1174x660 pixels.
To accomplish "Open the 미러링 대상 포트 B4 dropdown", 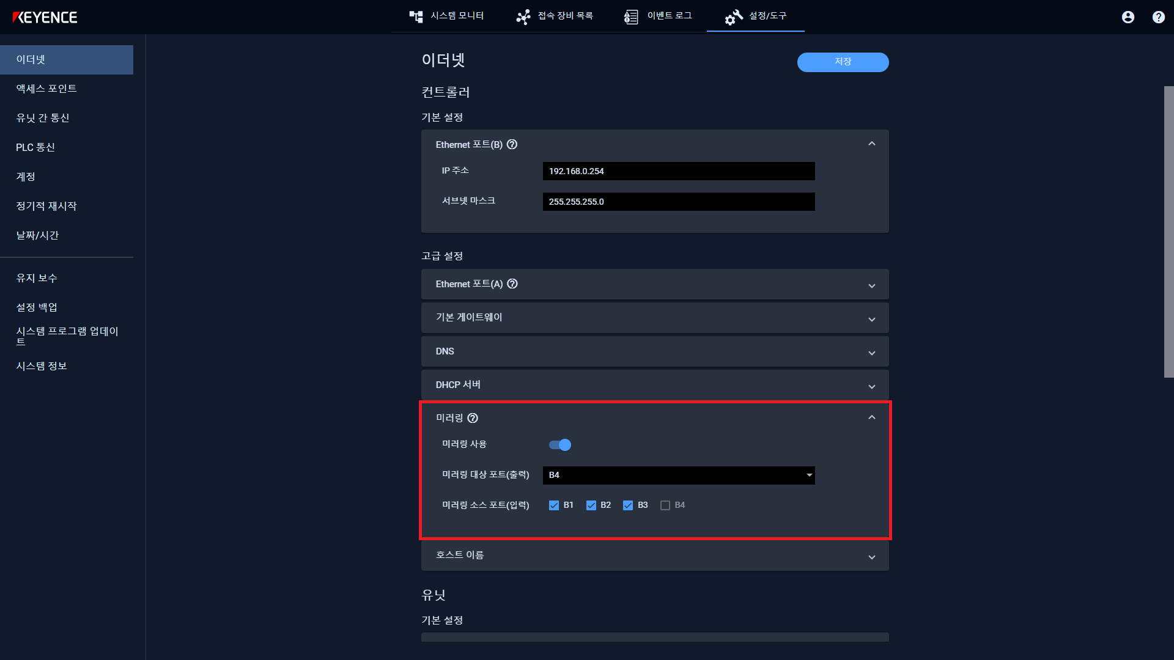I will 679,475.
